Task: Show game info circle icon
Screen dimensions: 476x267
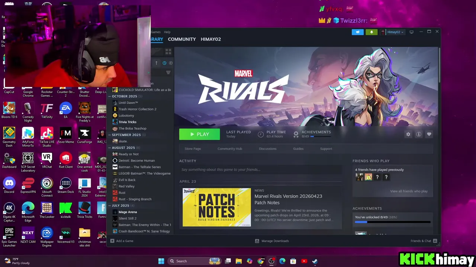Action: tap(418, 134)
